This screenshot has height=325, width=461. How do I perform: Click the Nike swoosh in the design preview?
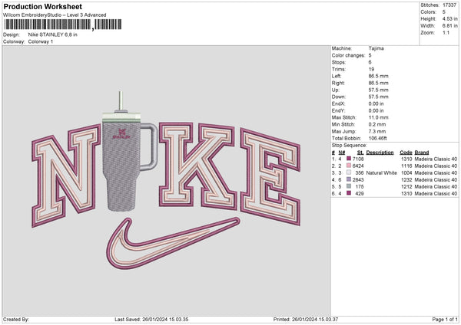click(x=173, y=243)
